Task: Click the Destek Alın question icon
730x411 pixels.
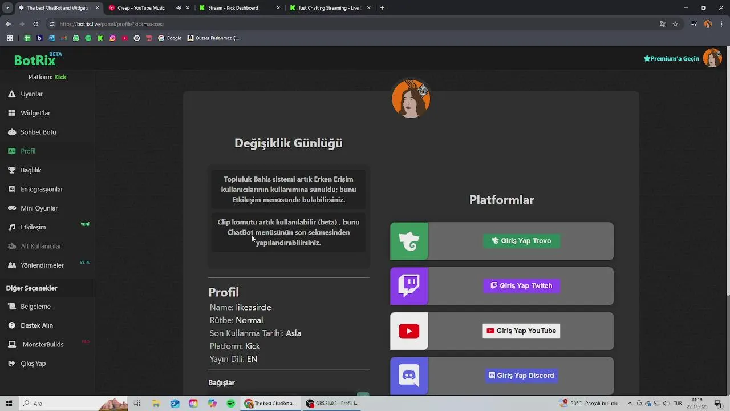Action: 11,325
